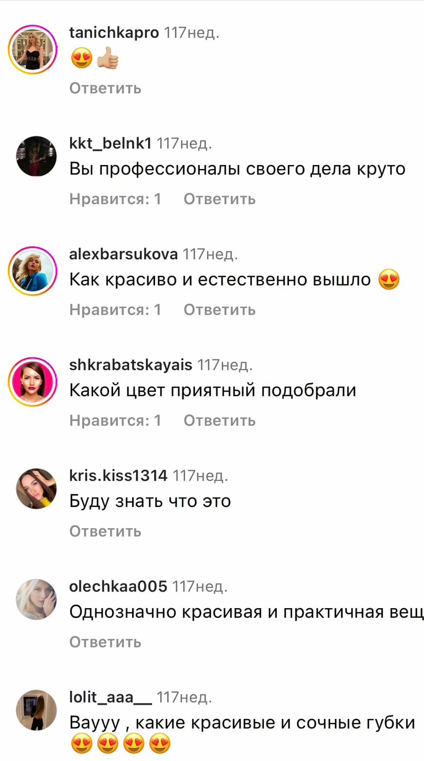Reply to kris.kiss1314's comment

(x=105, y=531)
